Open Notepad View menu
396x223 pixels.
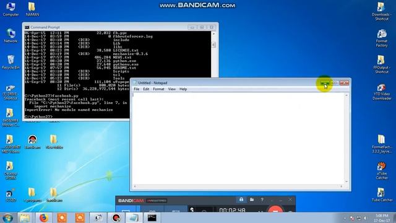(172, 89)
